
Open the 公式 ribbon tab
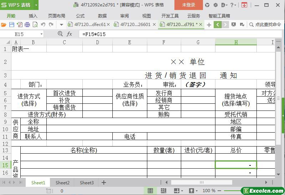[x=80, y=16]
